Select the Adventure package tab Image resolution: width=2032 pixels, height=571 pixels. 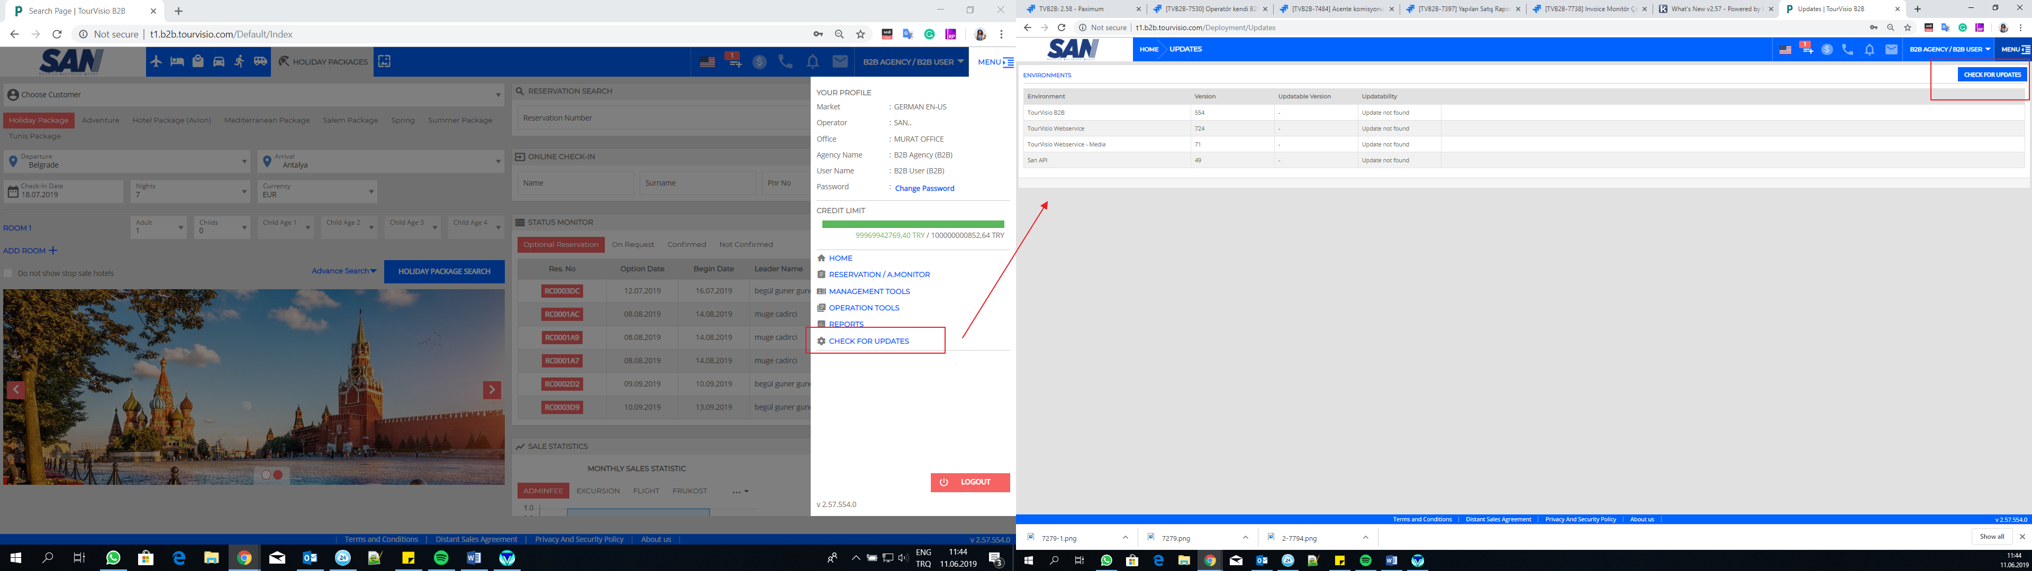pos(100,121)
